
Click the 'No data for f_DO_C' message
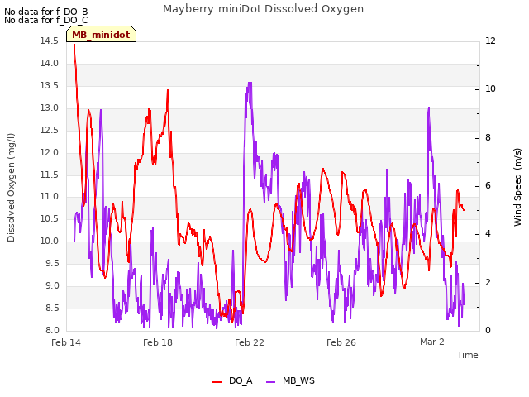(46, 20)
